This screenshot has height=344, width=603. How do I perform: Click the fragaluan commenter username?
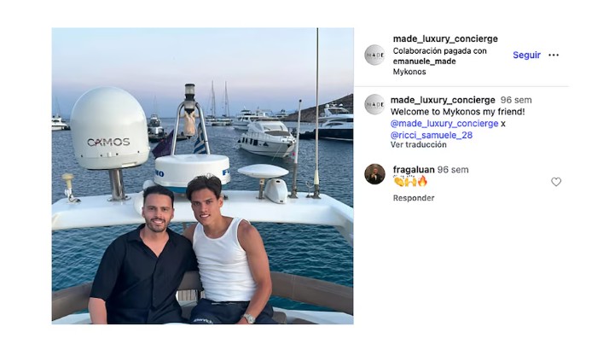pos(414,170)
